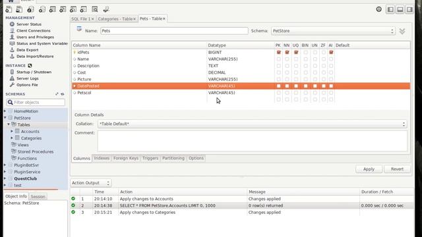Viewport: 422px width, 237px height.
Task: Open the Partitioning tab
Action: point(173,158)
